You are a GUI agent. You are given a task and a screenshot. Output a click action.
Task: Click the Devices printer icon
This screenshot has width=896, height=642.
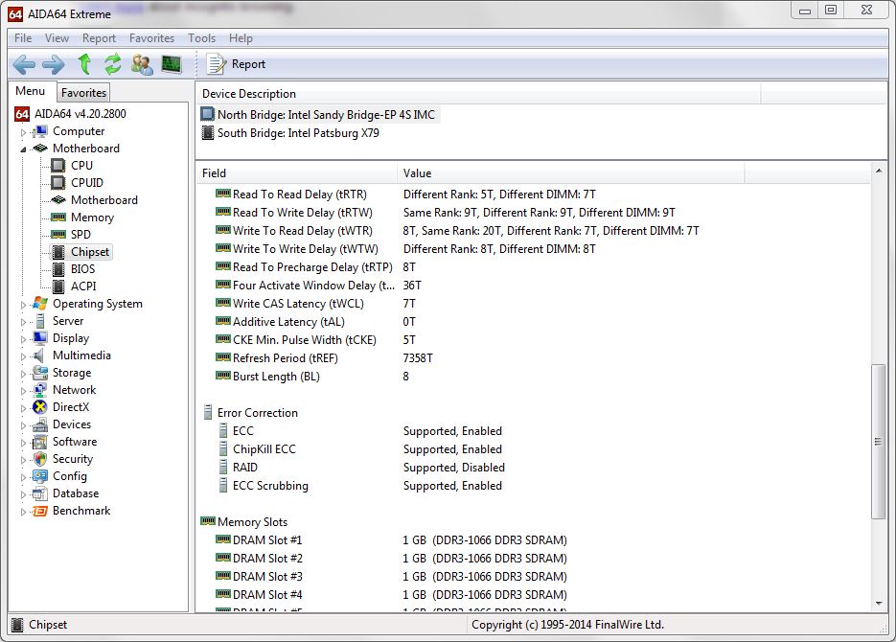point(40,424)
